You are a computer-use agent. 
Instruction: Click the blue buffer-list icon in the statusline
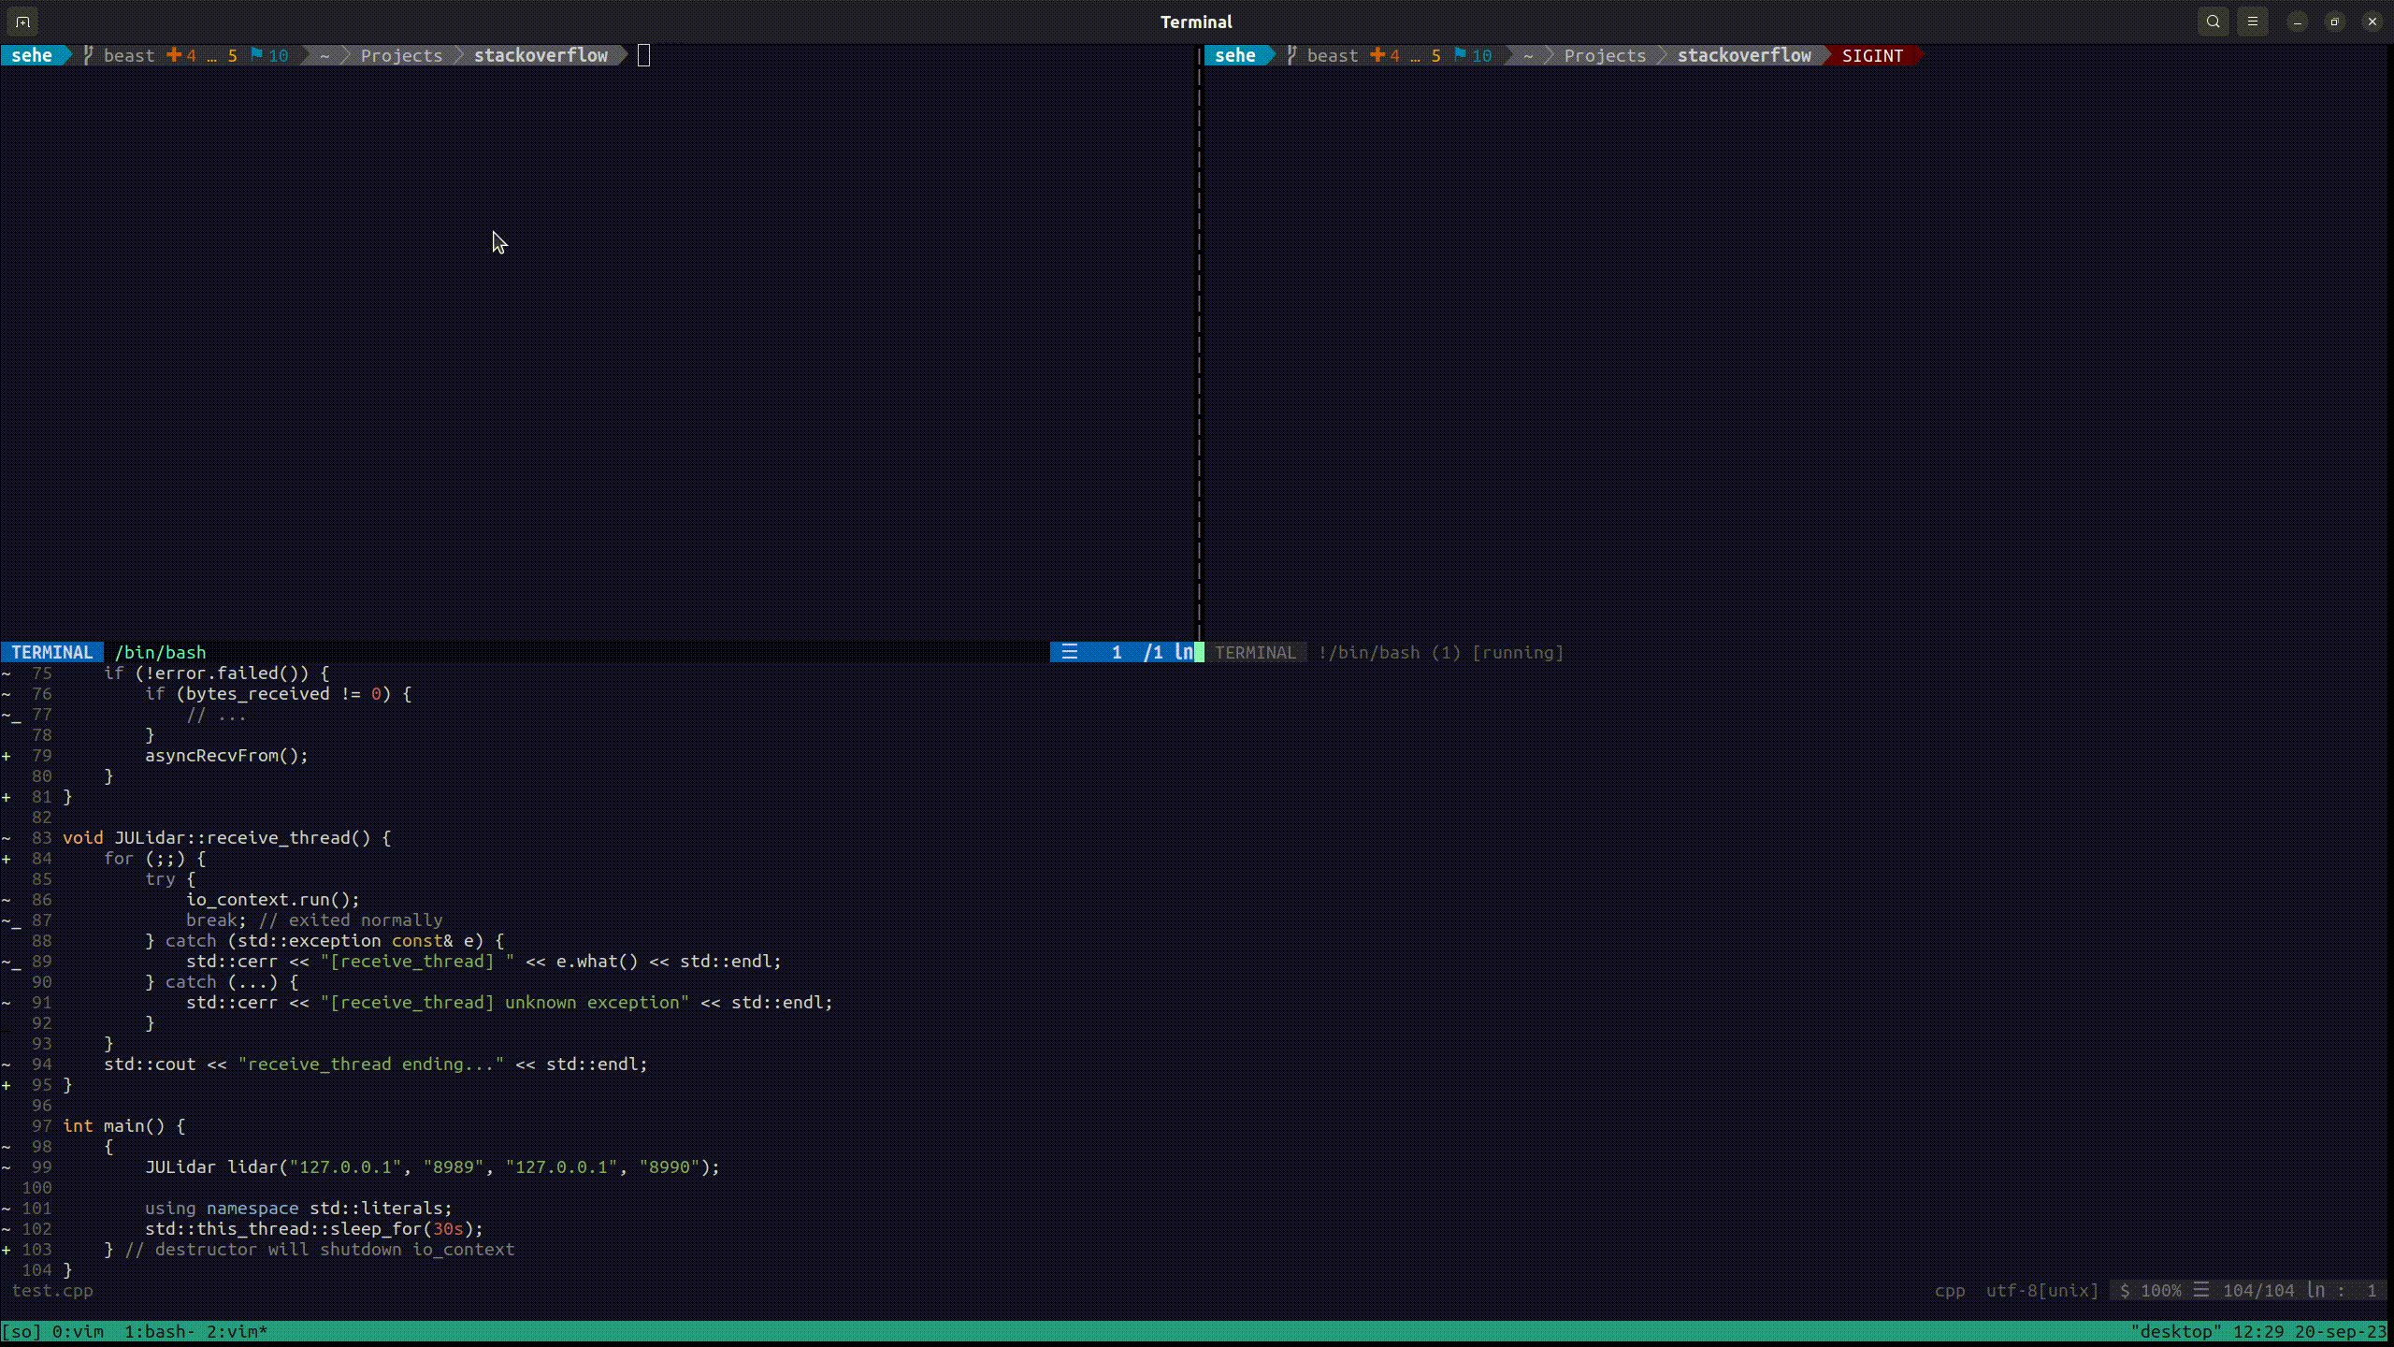(x=1069, y=652)
